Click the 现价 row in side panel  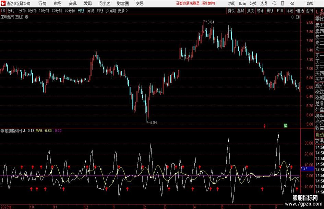319,86
